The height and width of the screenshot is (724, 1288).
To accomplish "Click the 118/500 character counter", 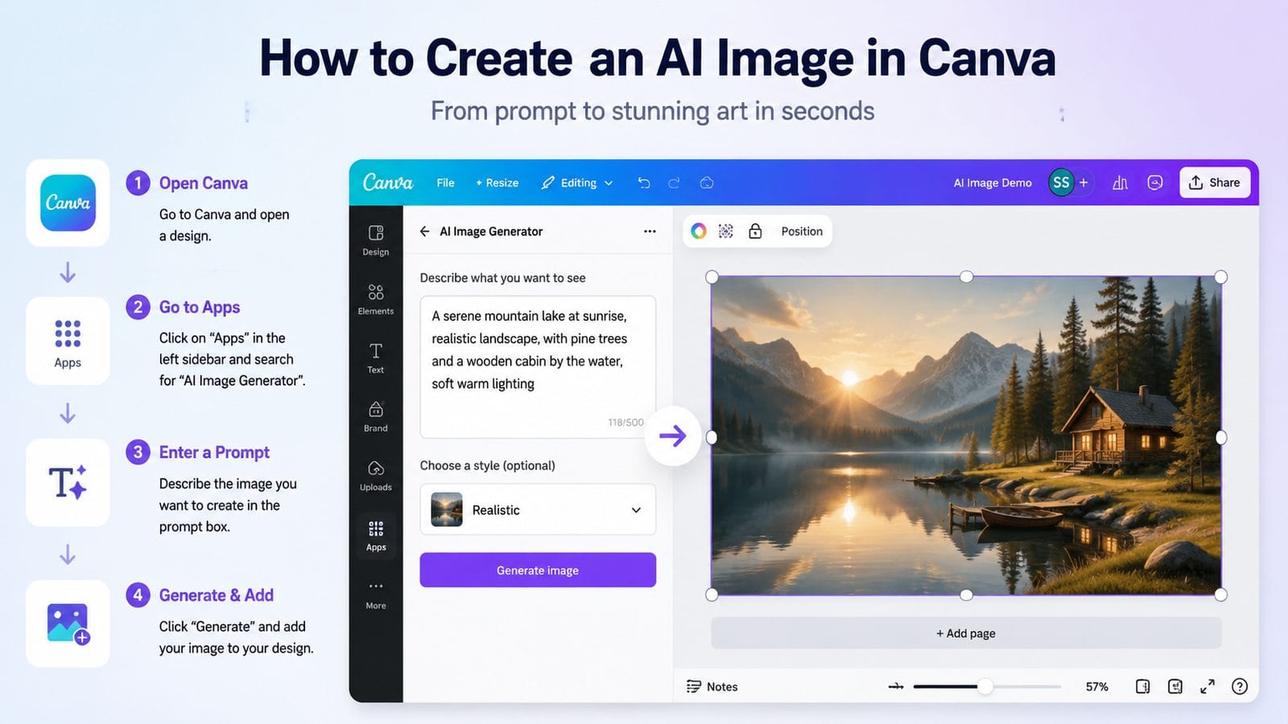I will (625, 422).
